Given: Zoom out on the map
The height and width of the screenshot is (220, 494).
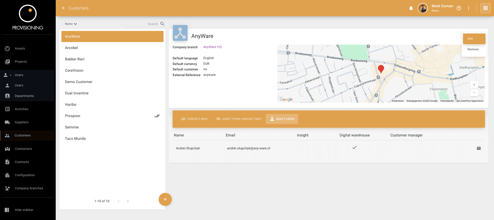Looking at the screenshot, I should (474, 93).
